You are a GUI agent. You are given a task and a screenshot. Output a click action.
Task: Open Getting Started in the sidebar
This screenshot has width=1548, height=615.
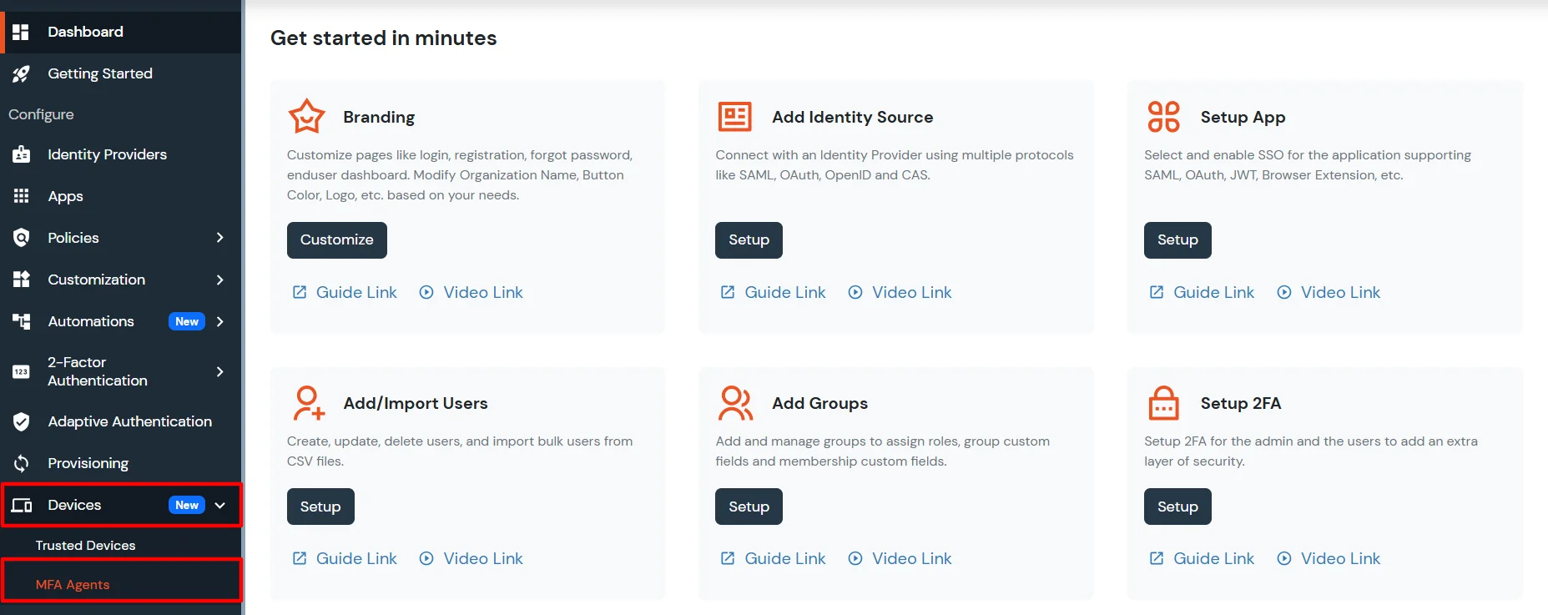[x=121, y=73]
